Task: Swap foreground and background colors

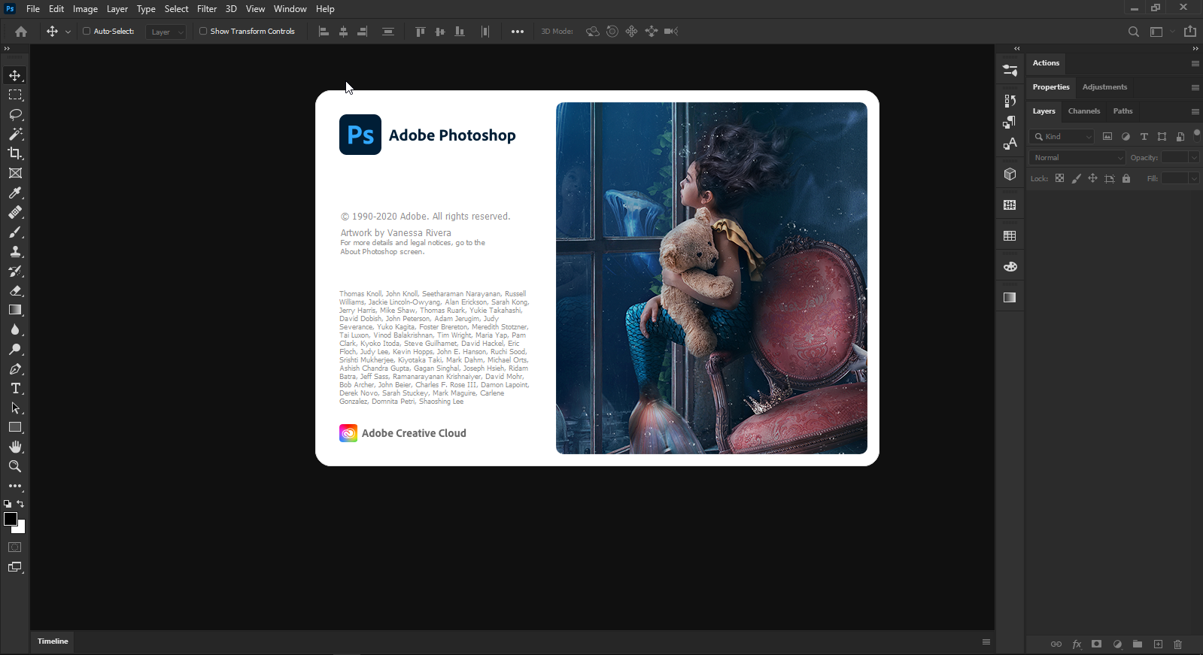Action: (x=20, y=504)
